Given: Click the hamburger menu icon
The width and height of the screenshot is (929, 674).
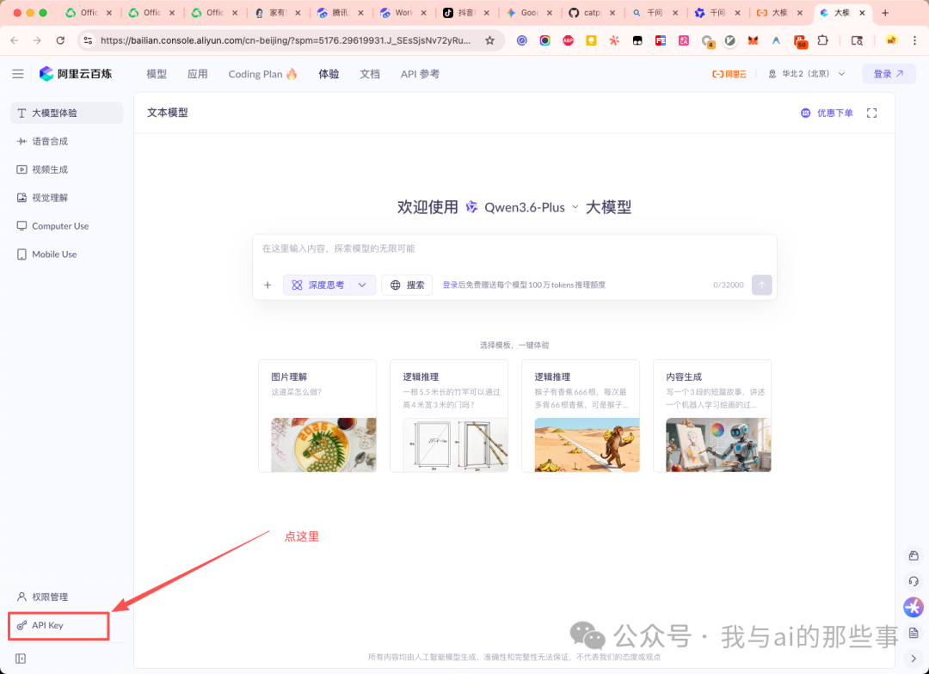Looking at the screenshot, I should (18, 74).
